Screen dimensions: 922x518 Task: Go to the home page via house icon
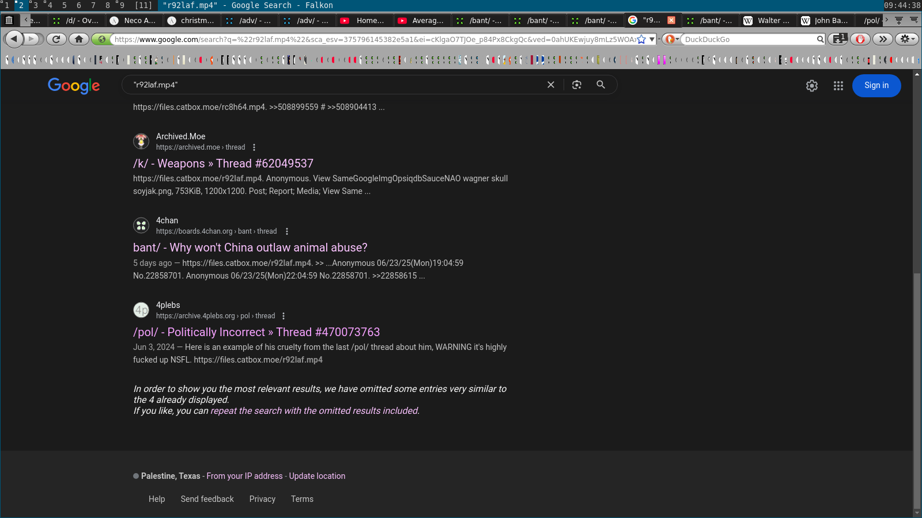pos(79,39)
